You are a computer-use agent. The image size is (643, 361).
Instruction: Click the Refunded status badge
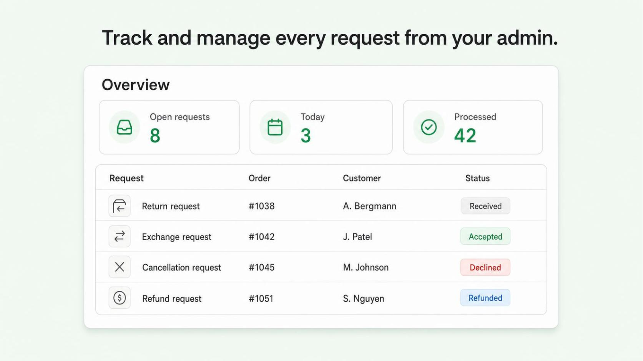pyautogui.click(x=485, y=298)
